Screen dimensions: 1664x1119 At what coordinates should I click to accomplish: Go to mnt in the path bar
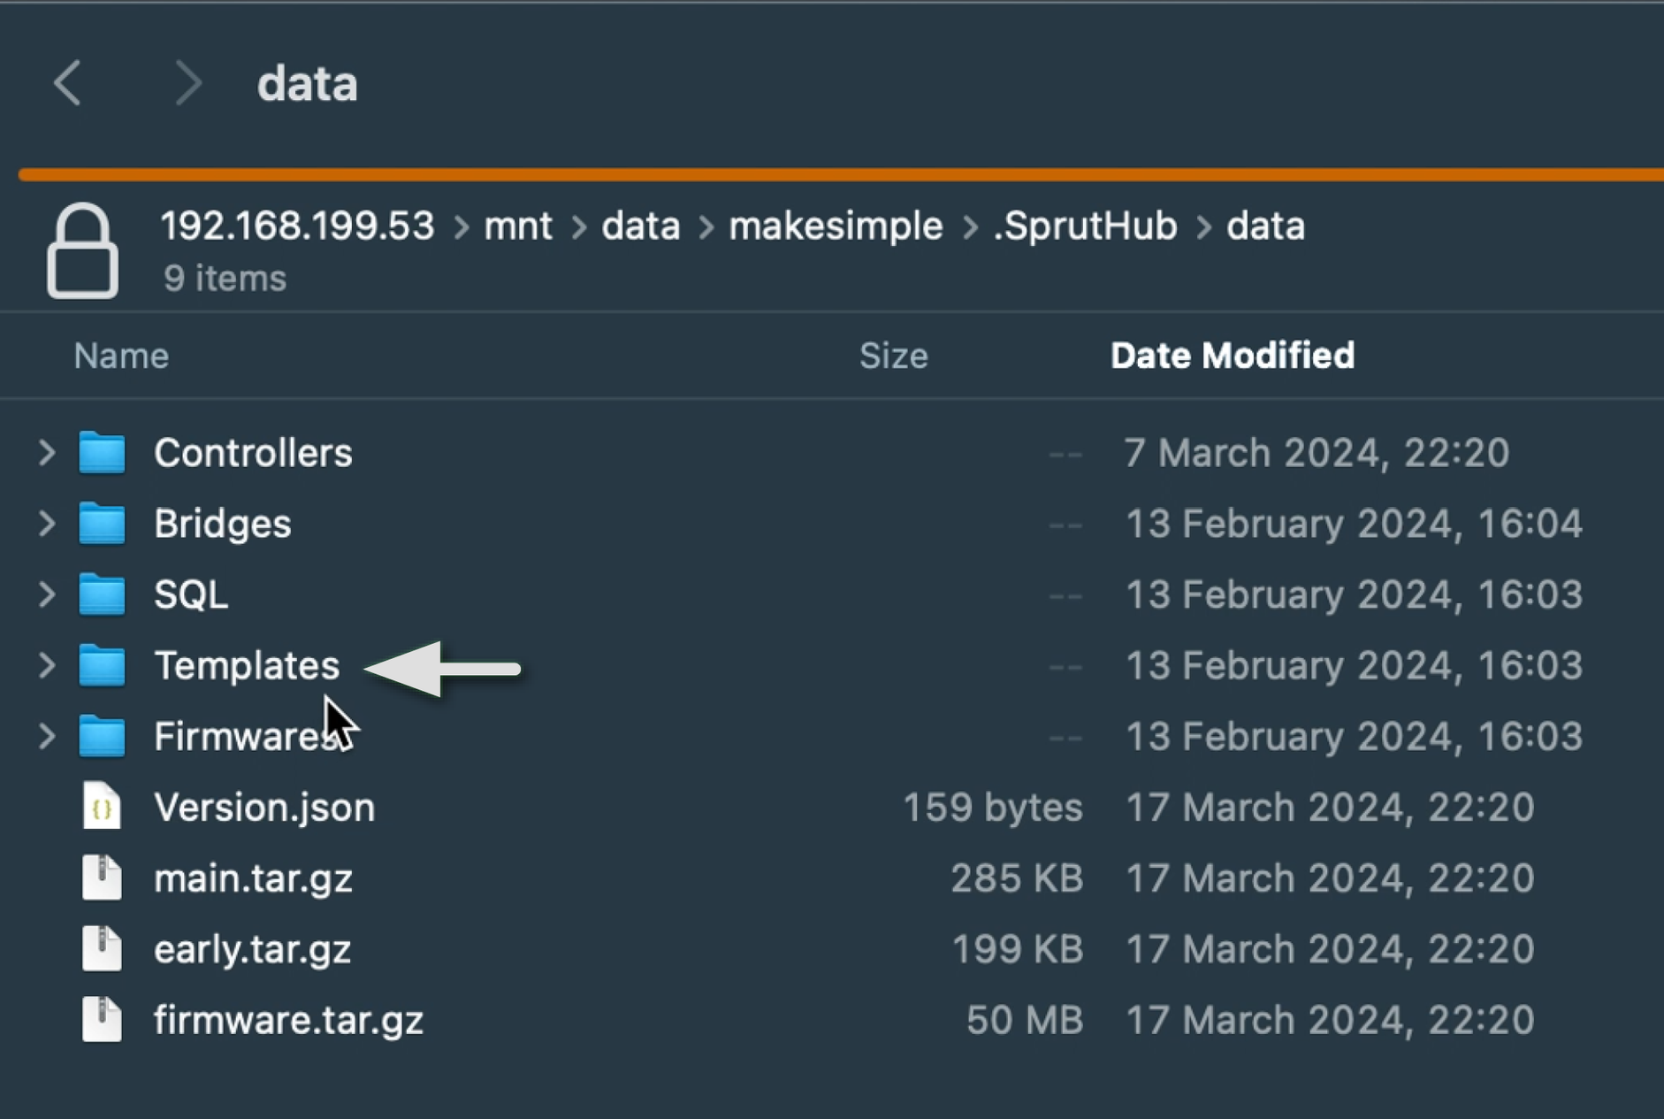pos(517,226)
